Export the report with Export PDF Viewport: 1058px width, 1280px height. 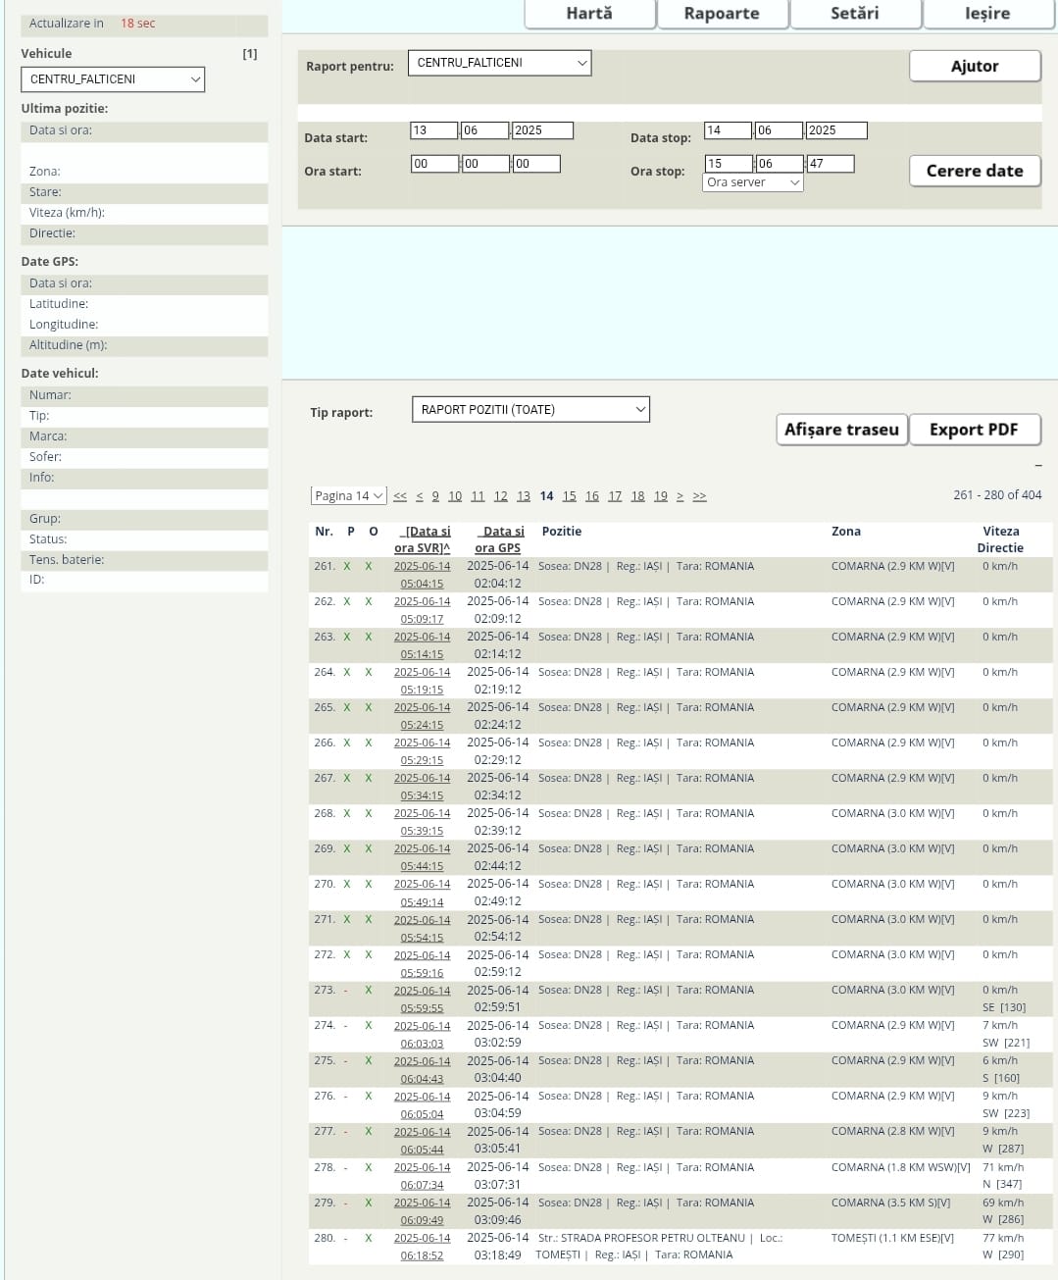pyautogui.click(x=974, y=430)
